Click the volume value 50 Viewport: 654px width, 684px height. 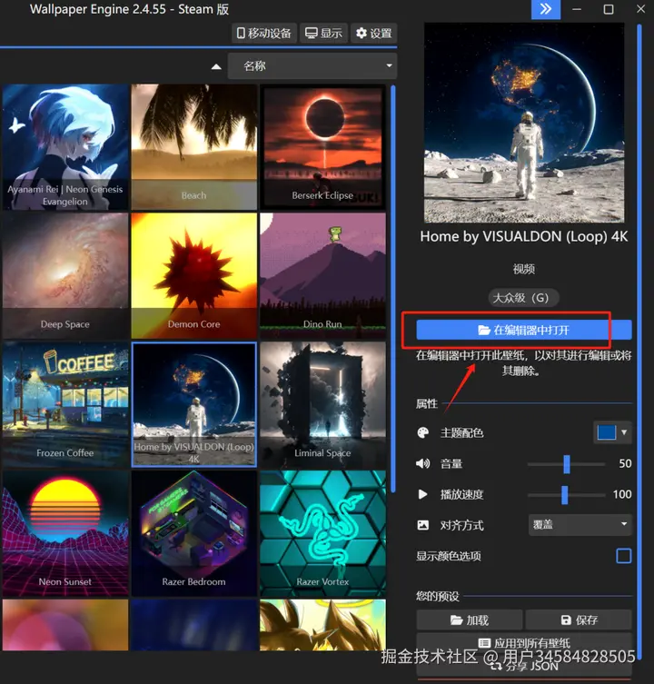[x=625, y=463]
